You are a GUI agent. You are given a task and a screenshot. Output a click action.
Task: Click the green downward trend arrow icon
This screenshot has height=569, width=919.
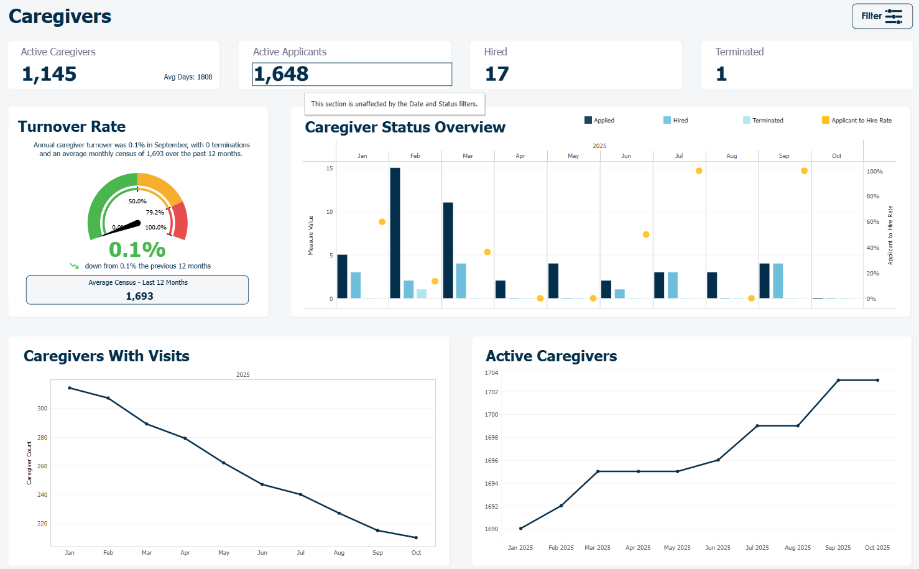[x=74, y=266]
